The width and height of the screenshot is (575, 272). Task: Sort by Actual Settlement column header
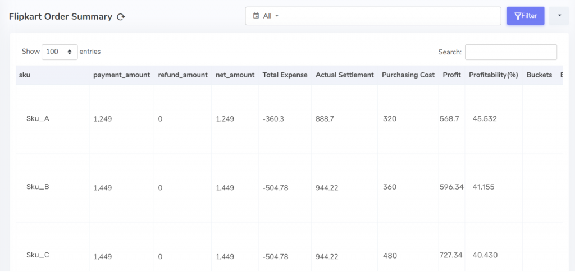coord(345,75)
